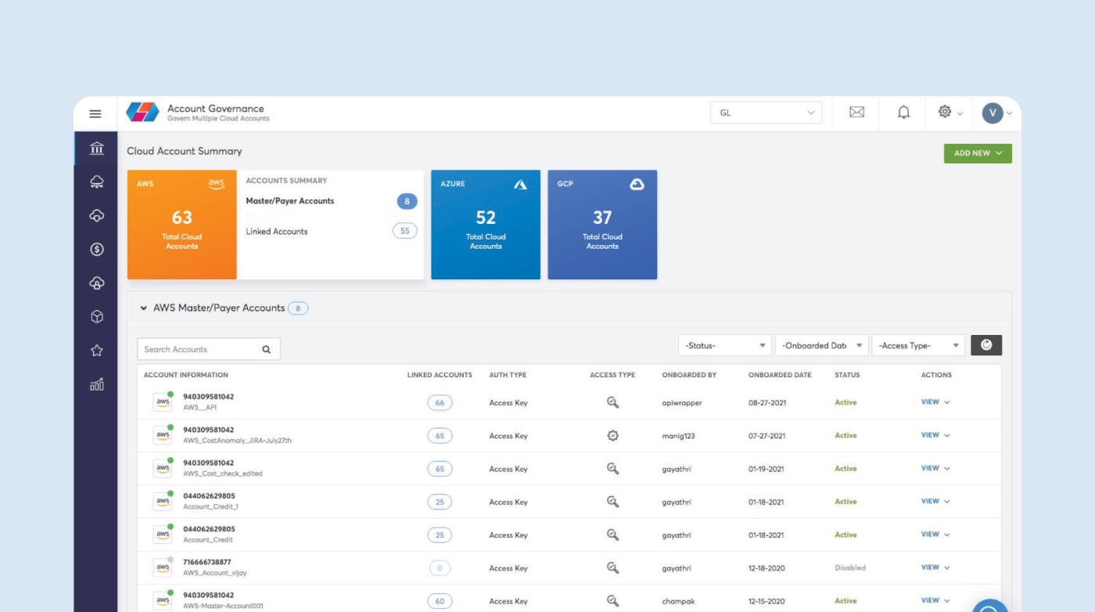The image size is (1095, 612).
Task: Click the Account Governance bank icon in sidebar
Action: (x=97, y=149)
